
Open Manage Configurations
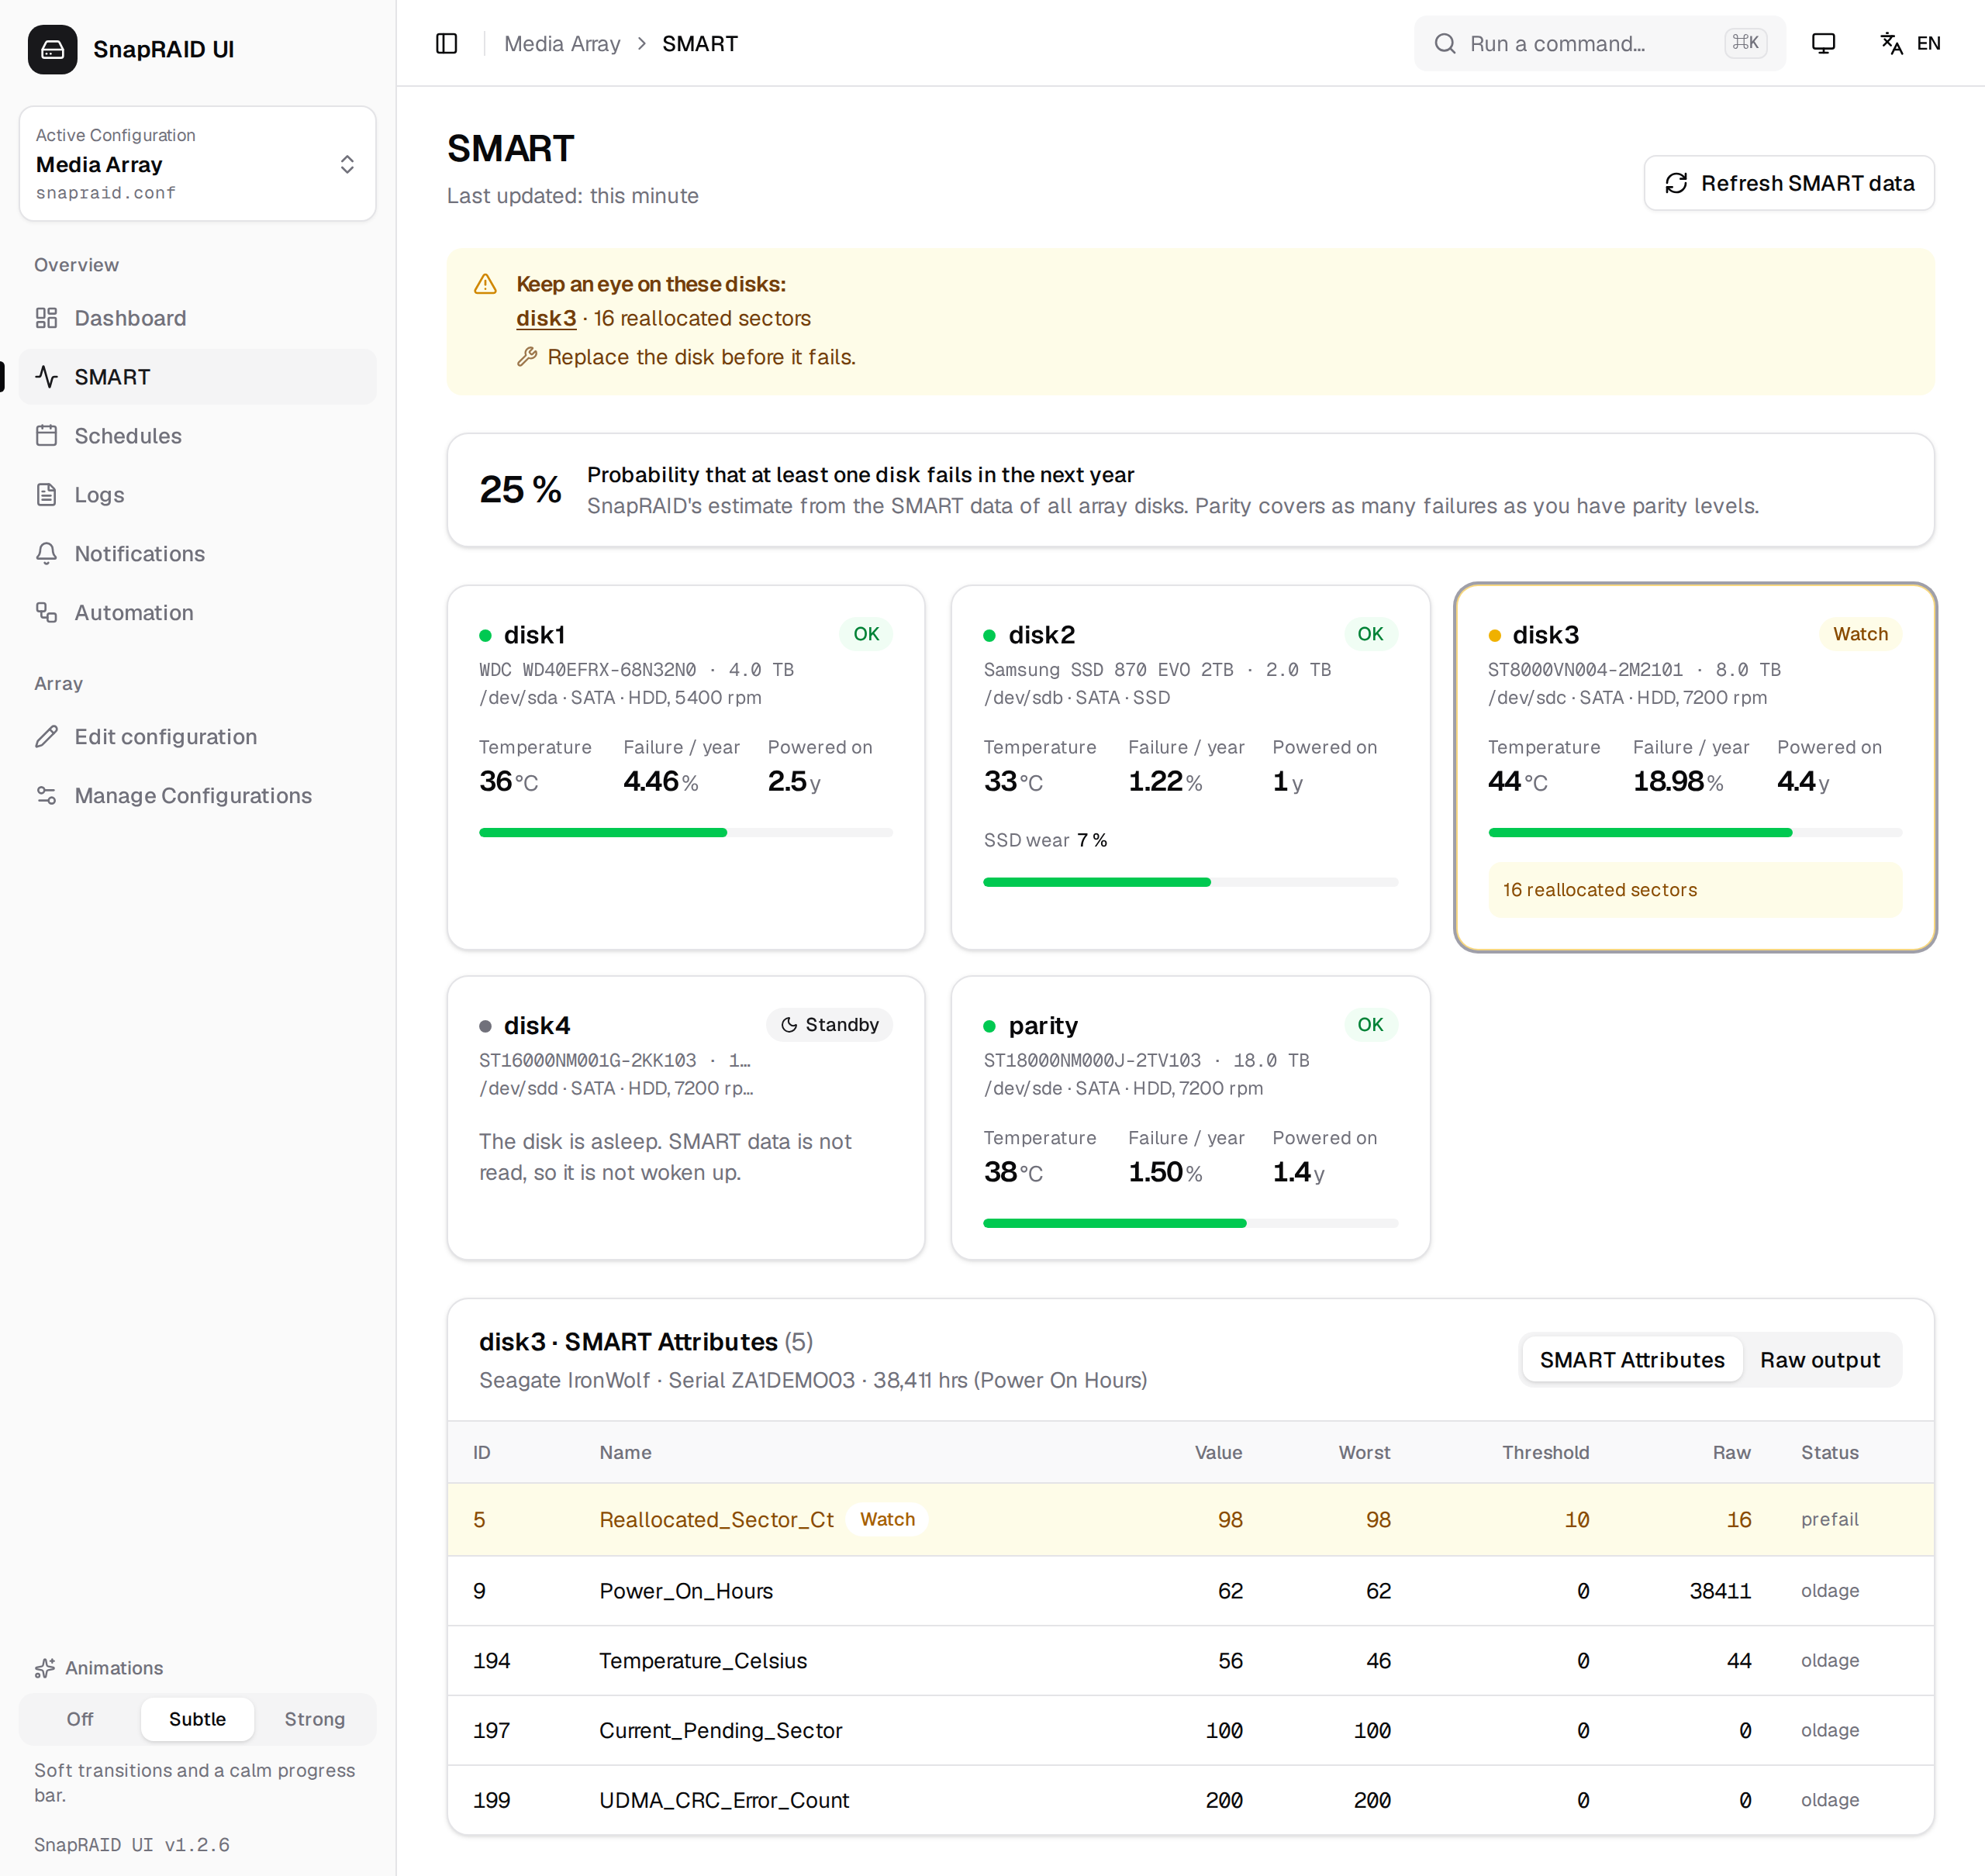(x=198, y=796)
